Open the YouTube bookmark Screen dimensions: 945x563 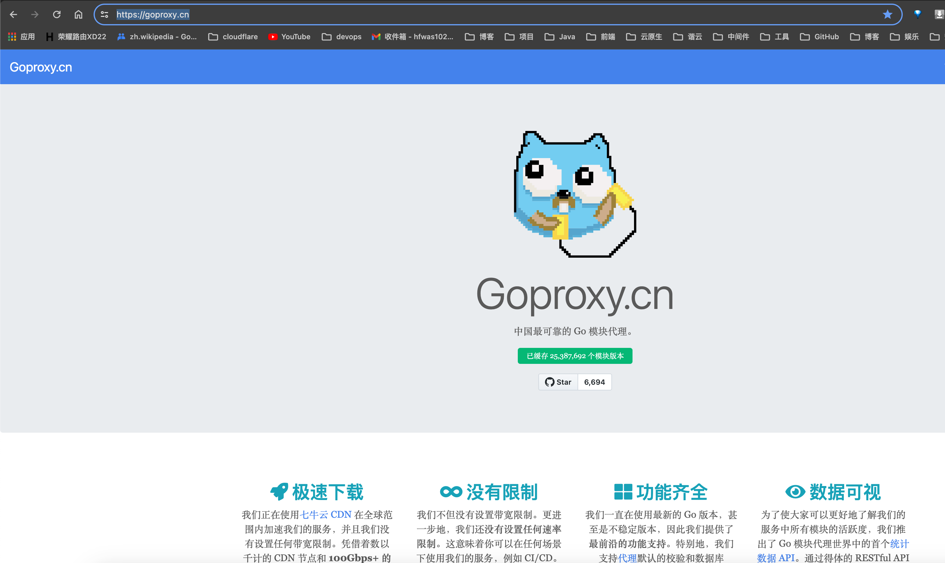coord(289,37)
